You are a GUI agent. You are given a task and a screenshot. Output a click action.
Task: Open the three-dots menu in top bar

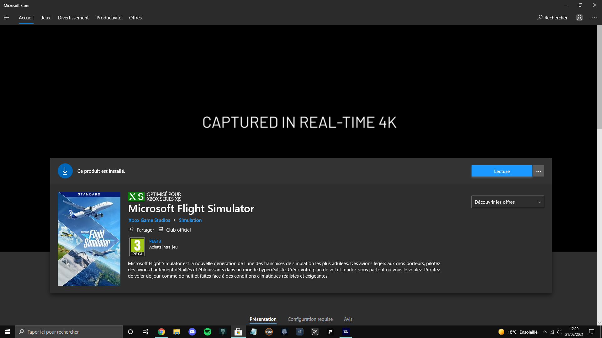[594, 18]
